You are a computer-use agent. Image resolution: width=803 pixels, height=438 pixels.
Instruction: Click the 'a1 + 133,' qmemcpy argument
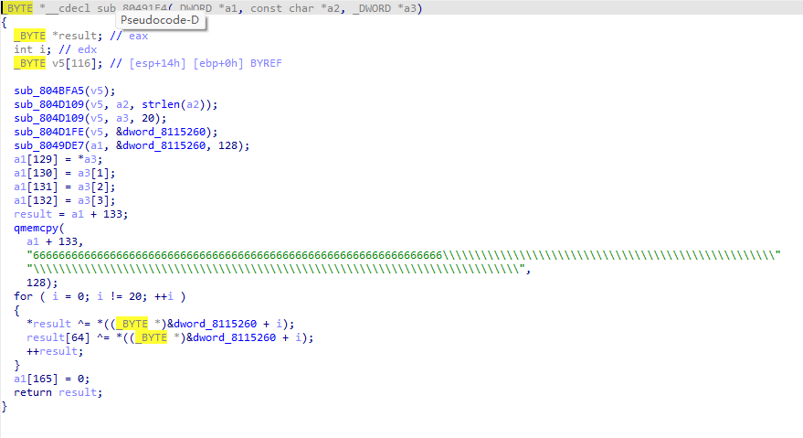(x=55, y=241)
